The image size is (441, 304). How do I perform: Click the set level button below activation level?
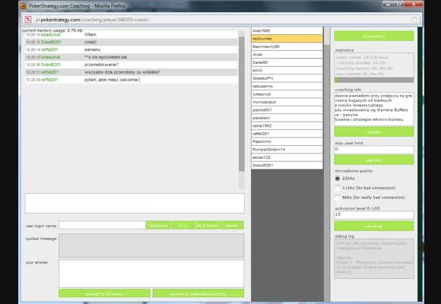coord(374,226)
